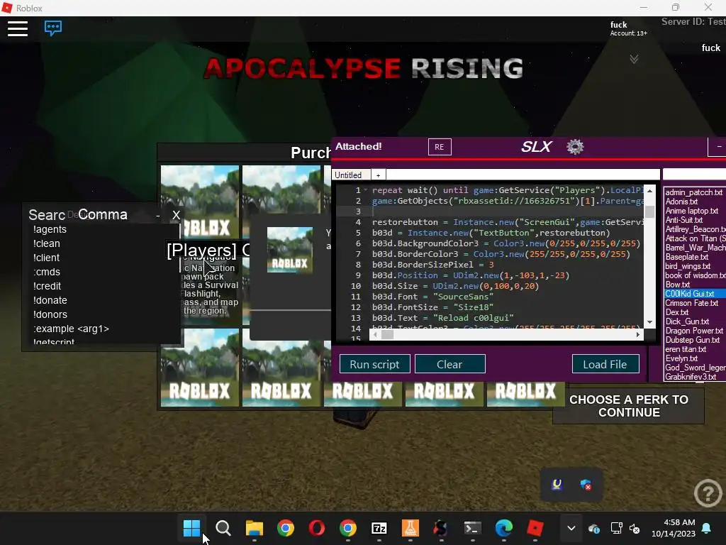Select perk thumbnail in purchase dialog

point(290,250)
